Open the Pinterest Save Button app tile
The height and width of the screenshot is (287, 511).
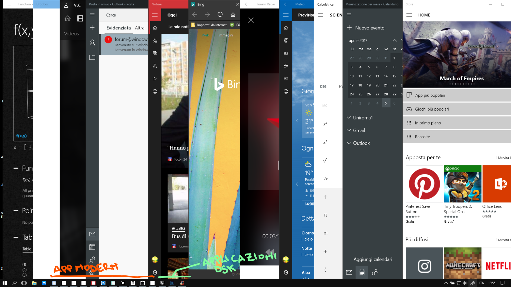[424, 195]
